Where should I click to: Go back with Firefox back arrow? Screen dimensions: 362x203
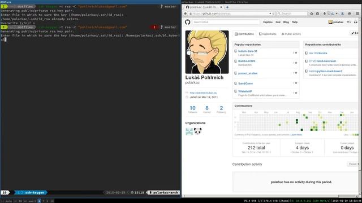[186, 14]
